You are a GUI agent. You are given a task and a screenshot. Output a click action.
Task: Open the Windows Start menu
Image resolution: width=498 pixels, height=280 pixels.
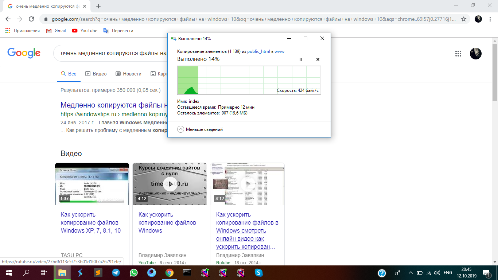(9, 273)
